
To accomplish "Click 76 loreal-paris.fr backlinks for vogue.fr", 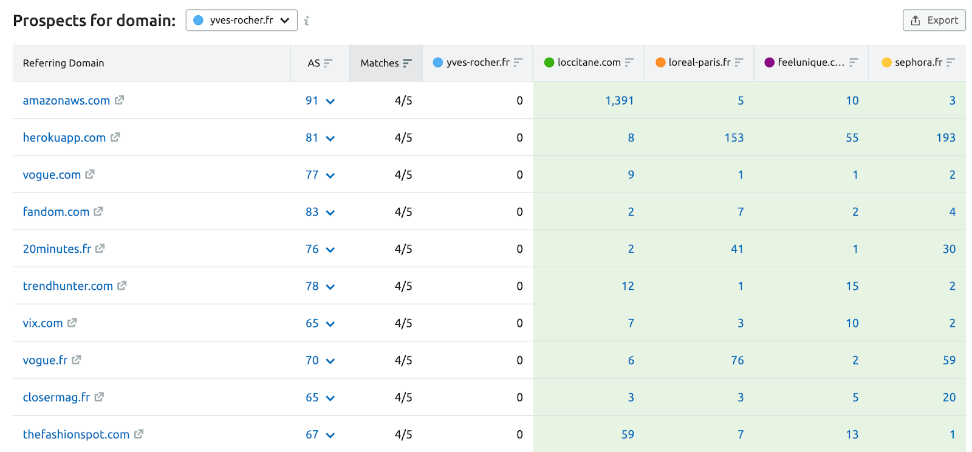I will [737, 360].
